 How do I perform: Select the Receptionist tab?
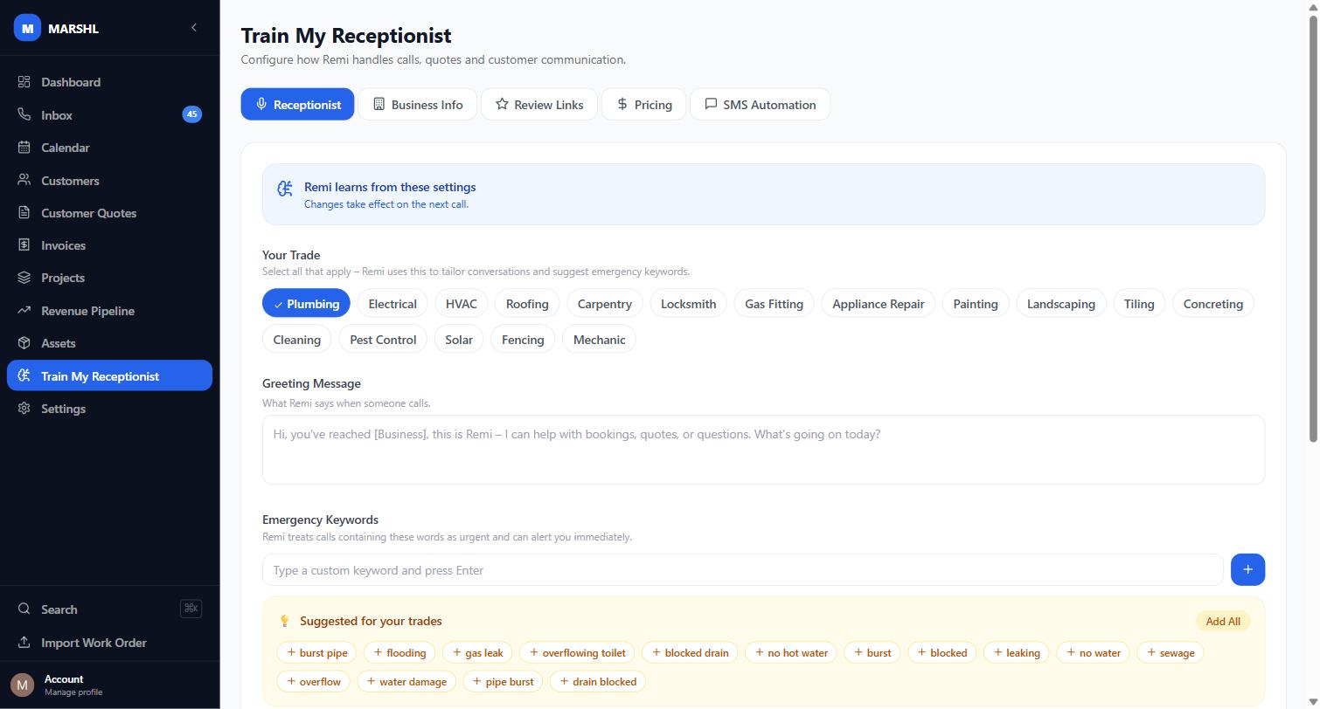point(297,104)
